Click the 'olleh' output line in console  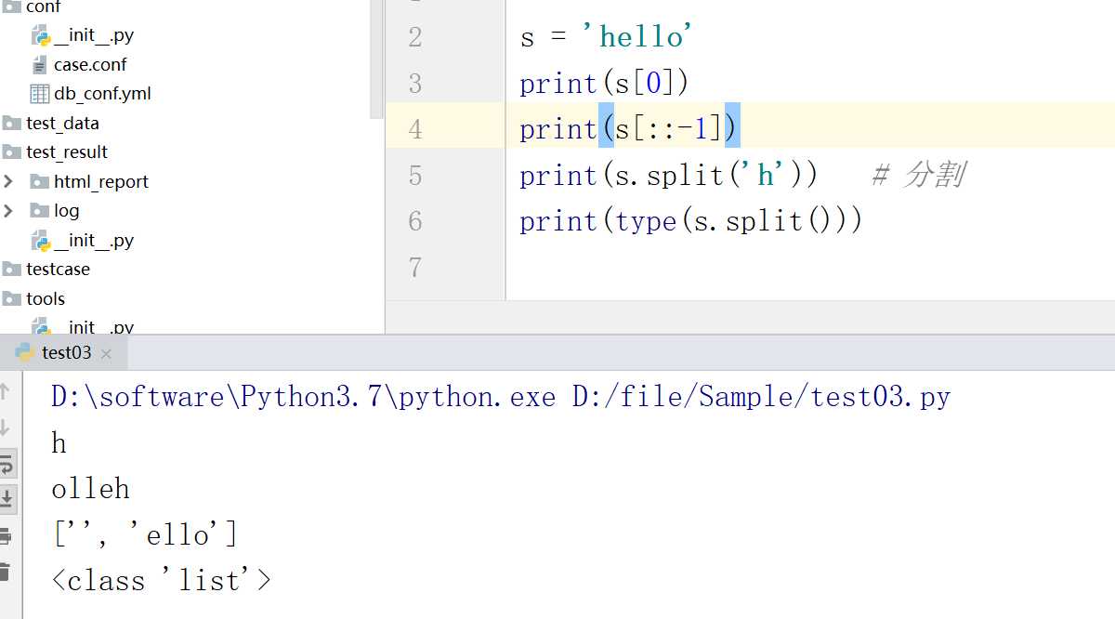(91, 489)
